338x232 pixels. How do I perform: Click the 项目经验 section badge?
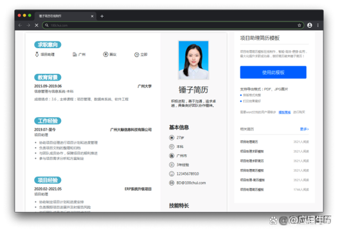pyautogui.click(x=48, y=180)
